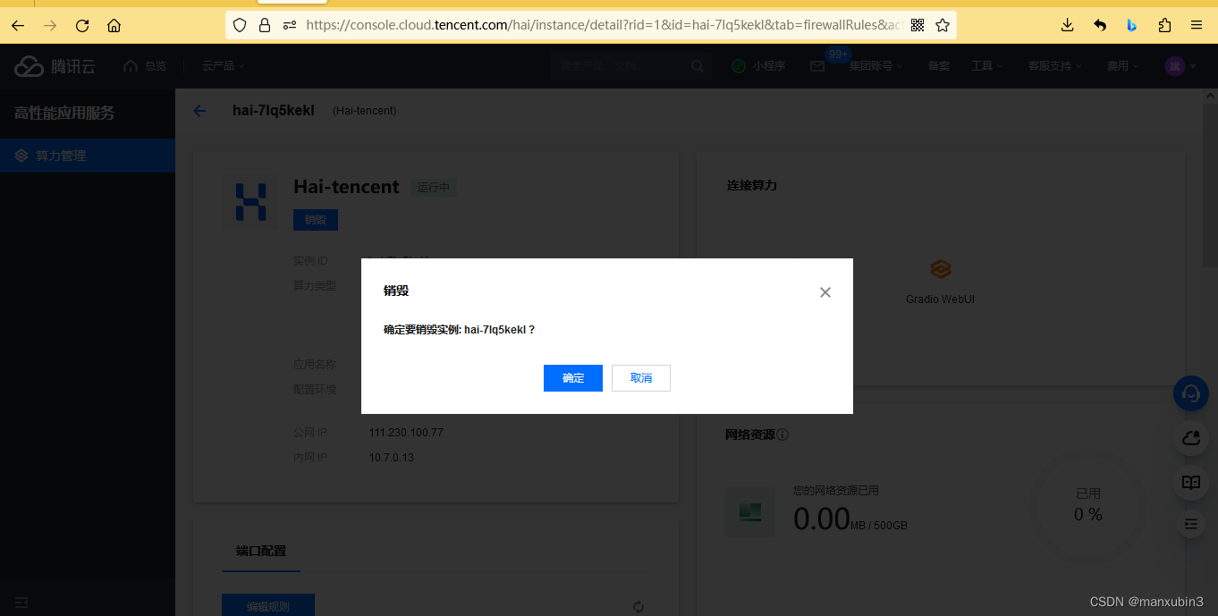Open 小程序 mini program entry

pos(758,66)
